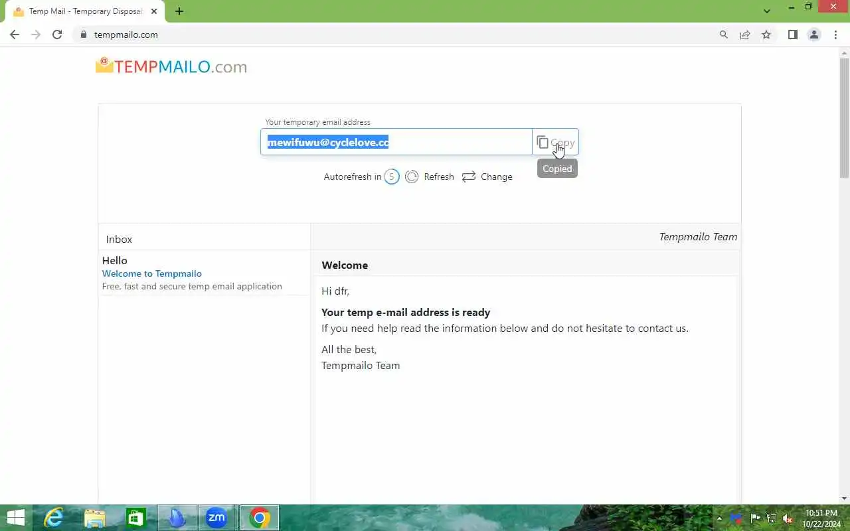Open Internet Explorer from taskbar

click(x=53, y=518)
